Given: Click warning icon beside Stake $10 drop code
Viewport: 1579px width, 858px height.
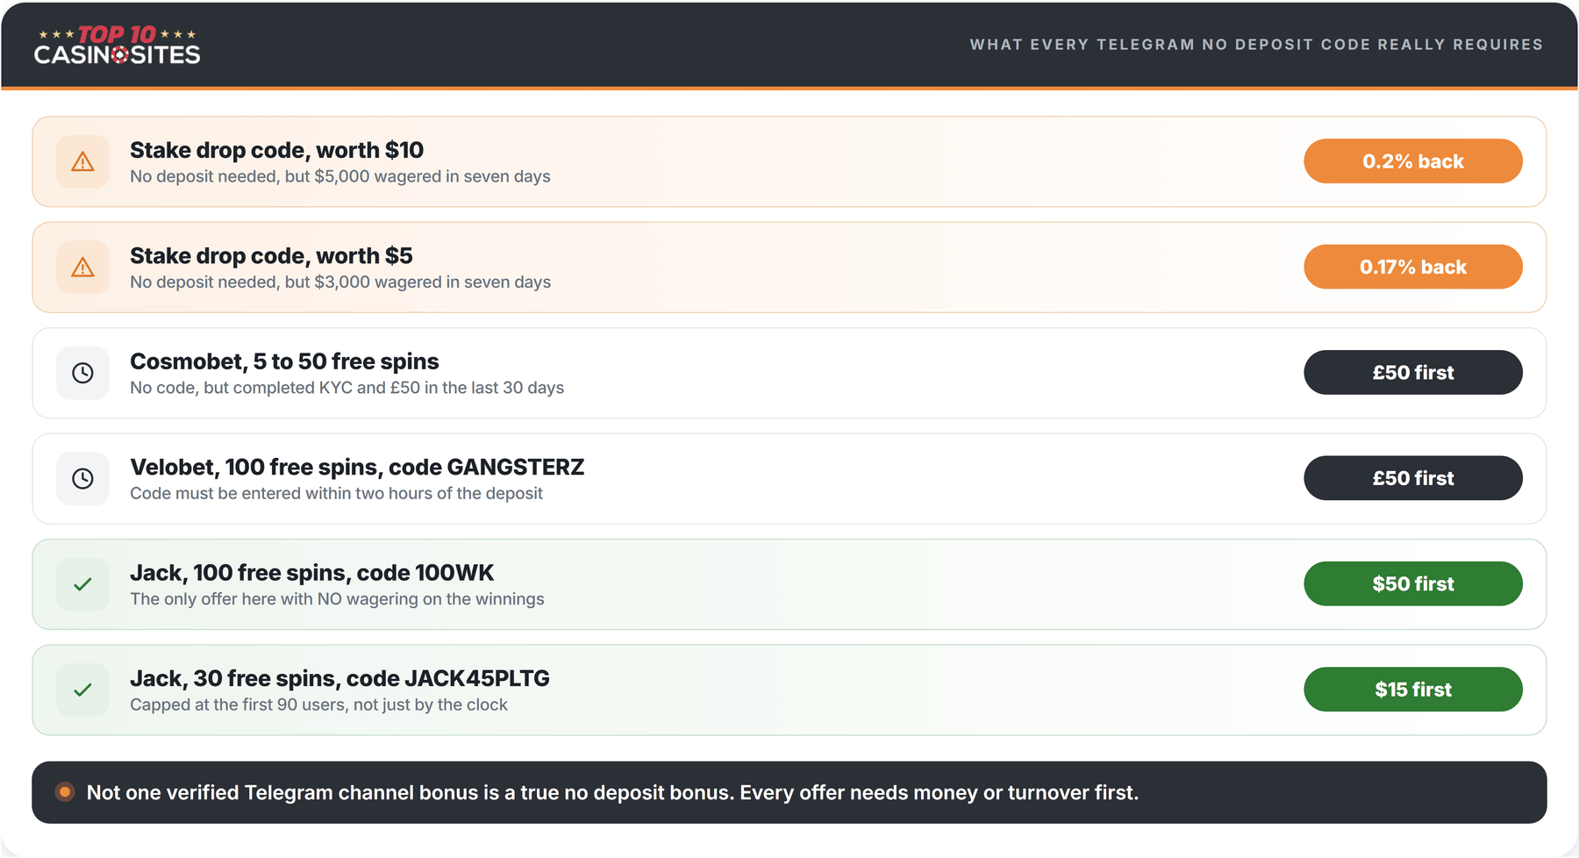Looking at the screenshot, I should click(82, 161).
